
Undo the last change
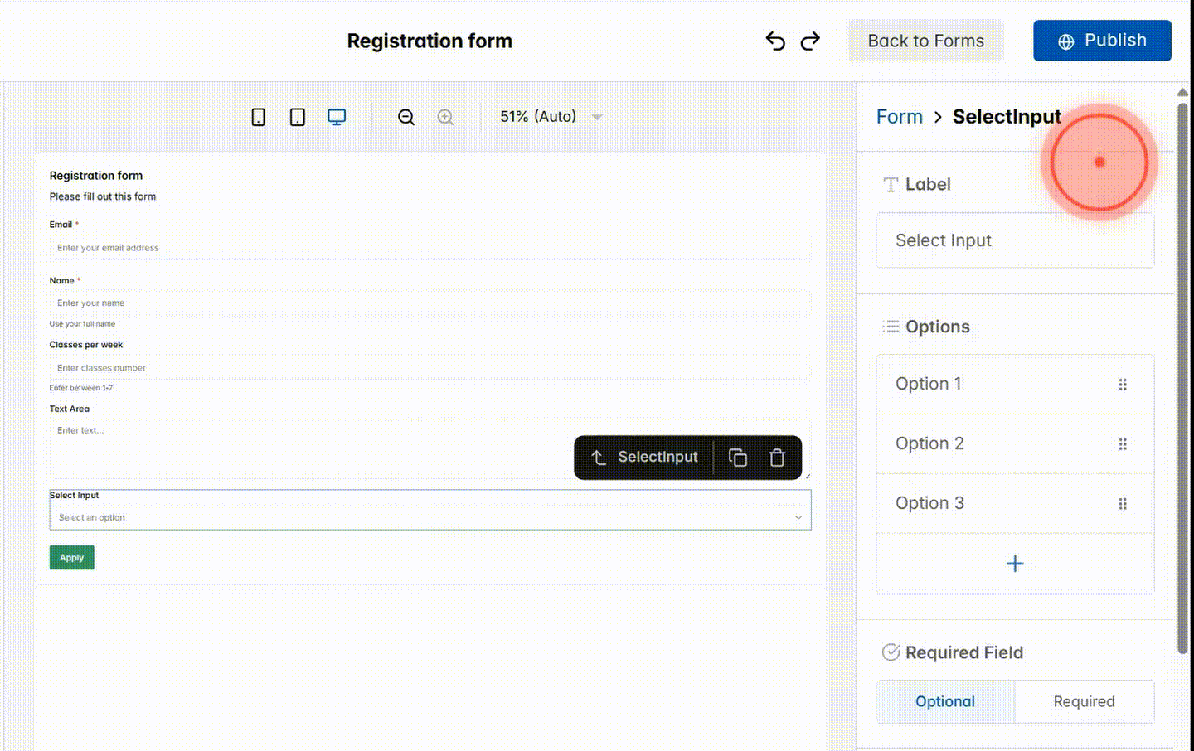pos(774,41)
